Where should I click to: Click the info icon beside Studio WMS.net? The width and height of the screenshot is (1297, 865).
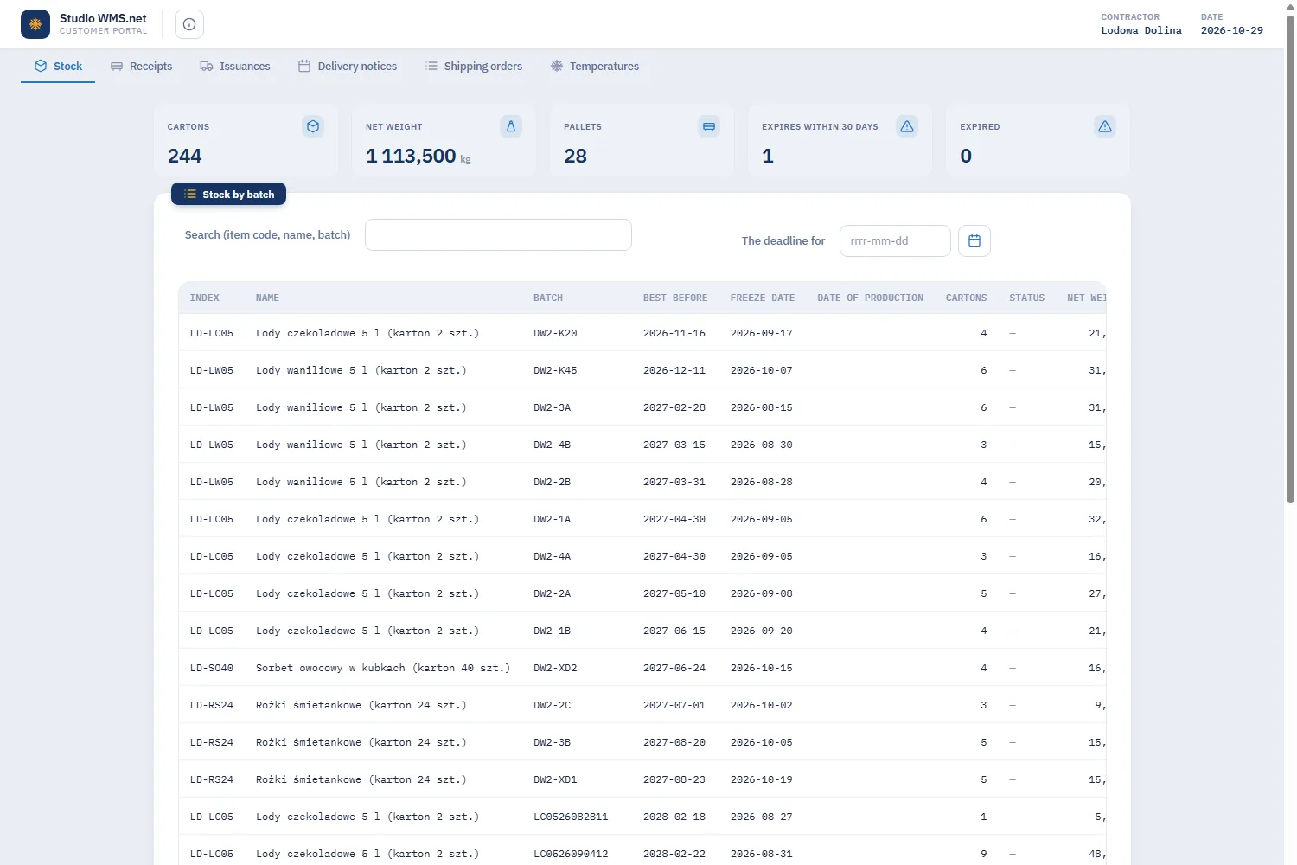point(189,24)
